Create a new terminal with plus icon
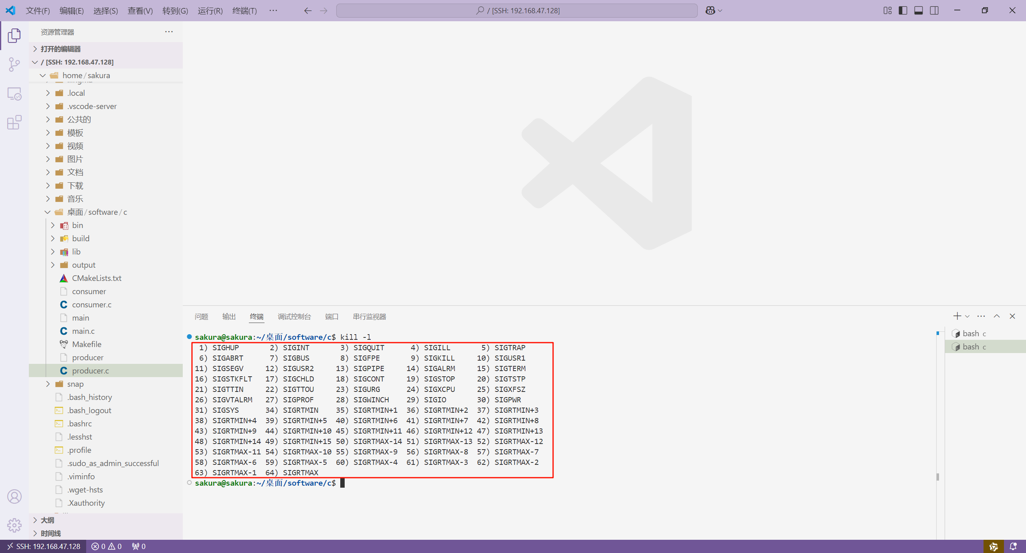This screenshot has height=553, width=1026. tap(957, 316)
